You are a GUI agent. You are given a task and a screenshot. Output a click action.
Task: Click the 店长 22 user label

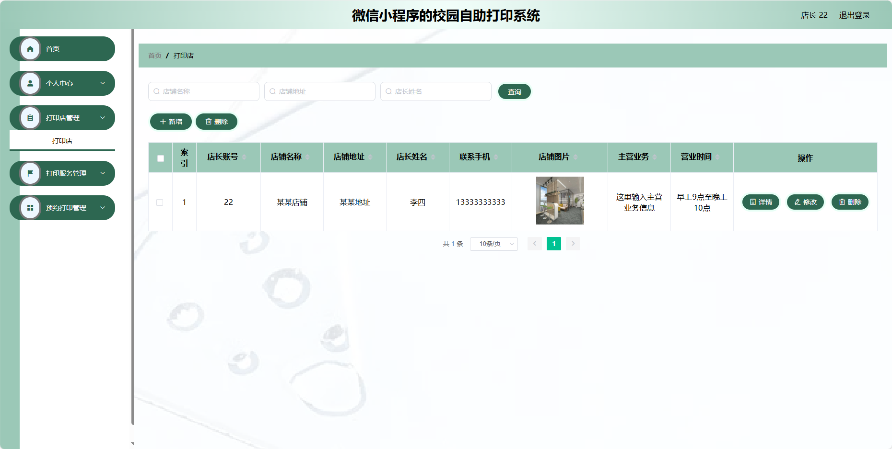coord(814,15)
